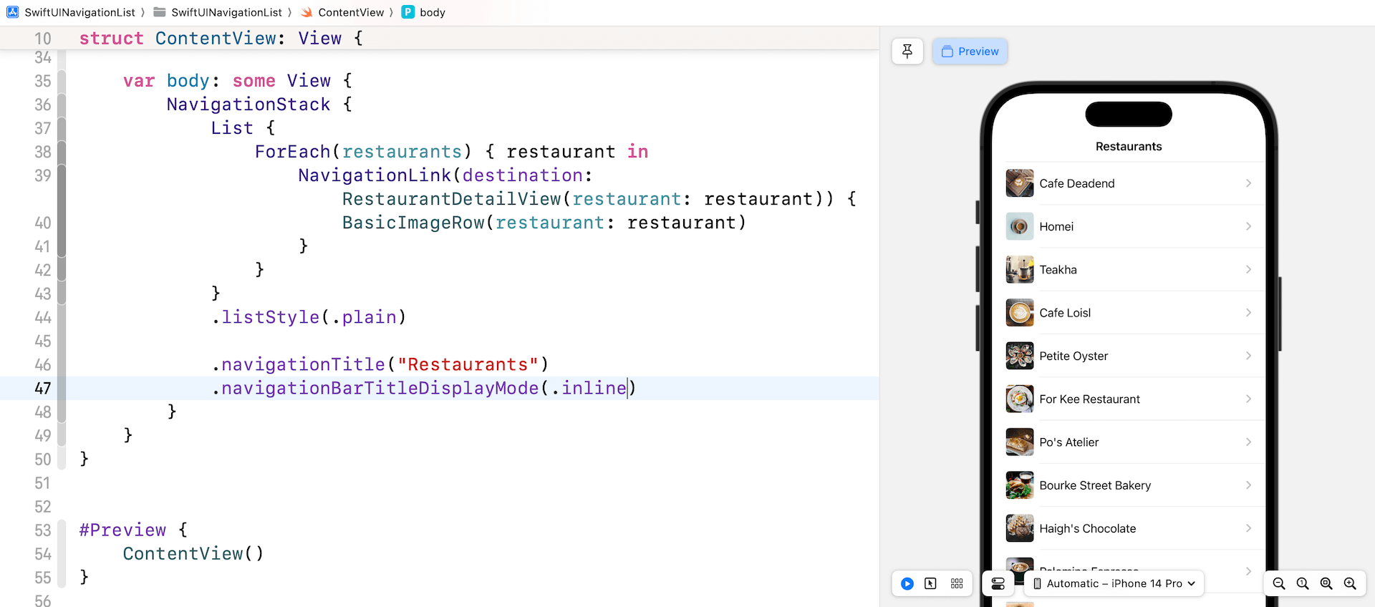This screenshot has width=1375, height=607.
Task: Toggle canvas device settings
Action: click(998, 583)
